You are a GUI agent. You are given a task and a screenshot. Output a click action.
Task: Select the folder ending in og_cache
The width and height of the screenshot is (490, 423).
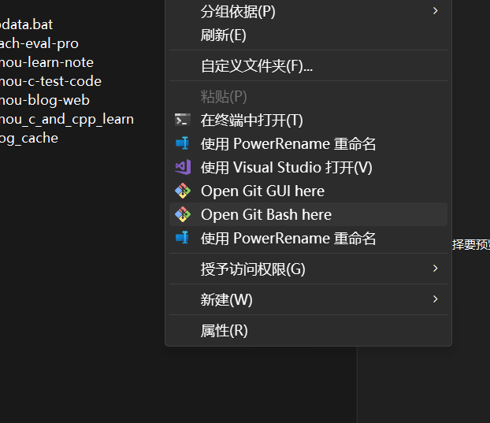click(x=29, y=138)
